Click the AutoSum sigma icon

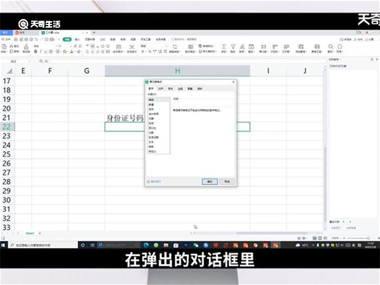click(224, 47)
